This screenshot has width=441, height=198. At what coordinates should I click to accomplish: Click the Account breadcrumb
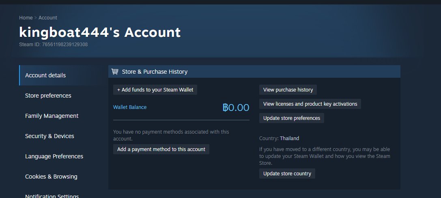tap(48, 18)
